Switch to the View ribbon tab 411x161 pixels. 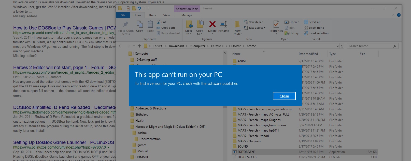point(167,15)
